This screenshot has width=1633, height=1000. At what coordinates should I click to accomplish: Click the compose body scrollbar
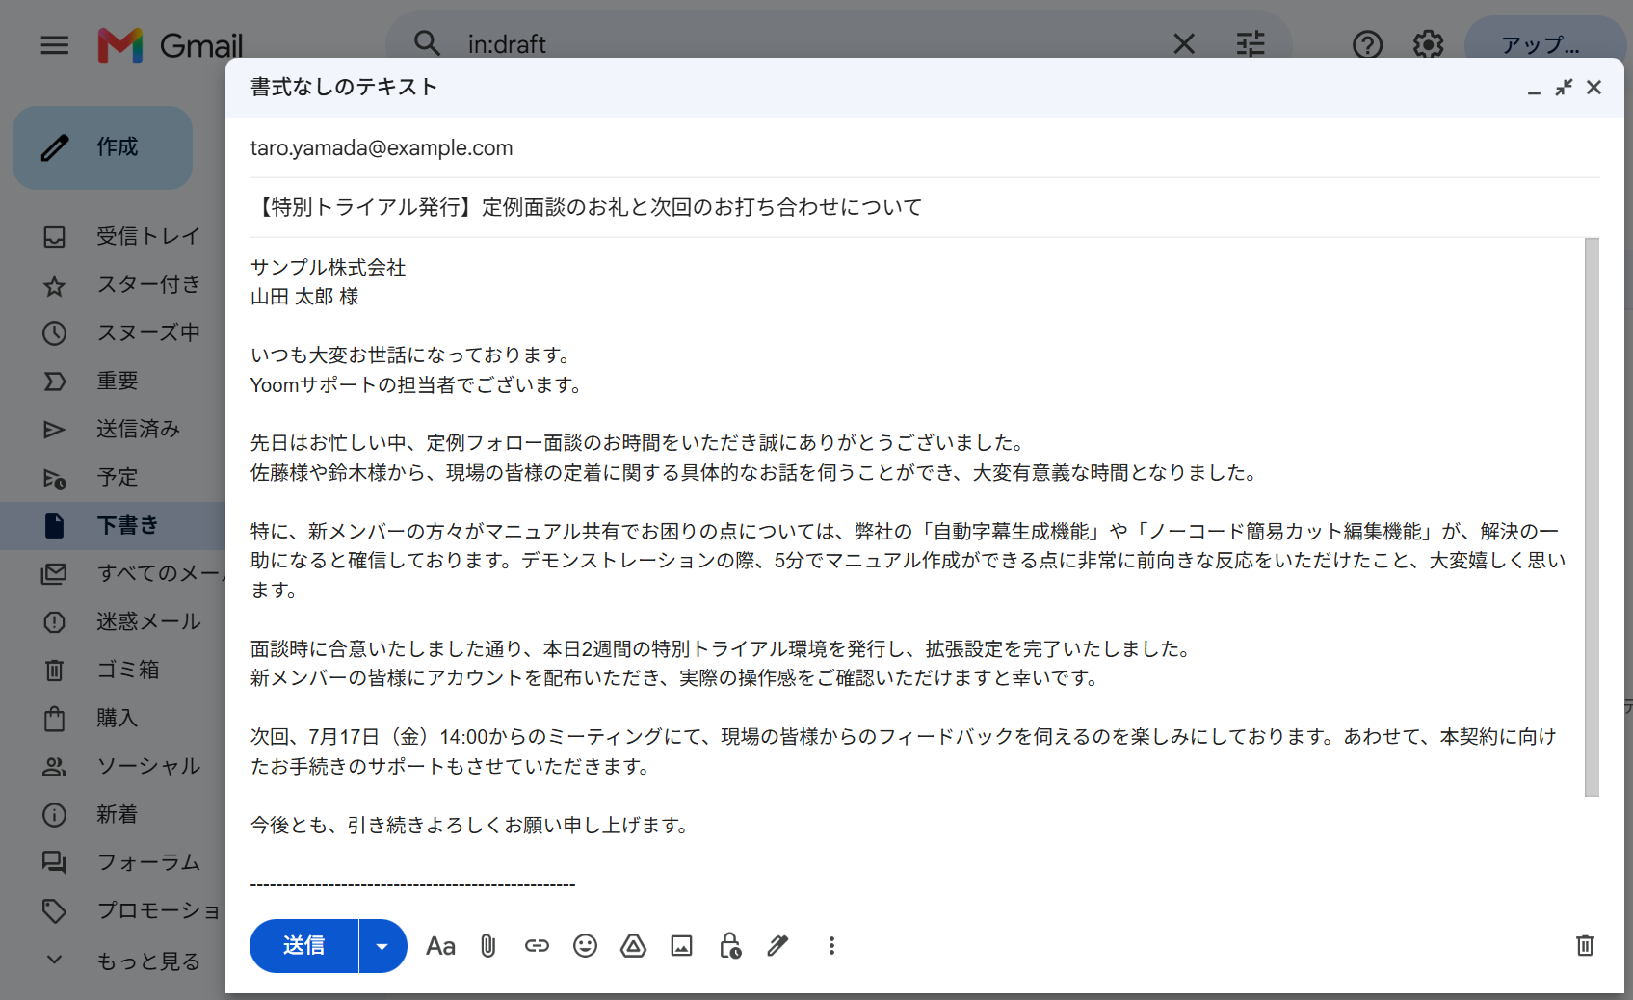tap(1592, 517)
